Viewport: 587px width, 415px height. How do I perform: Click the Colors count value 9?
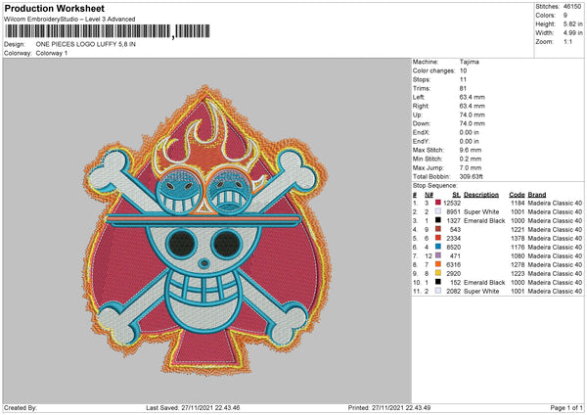tap(565, 16)
